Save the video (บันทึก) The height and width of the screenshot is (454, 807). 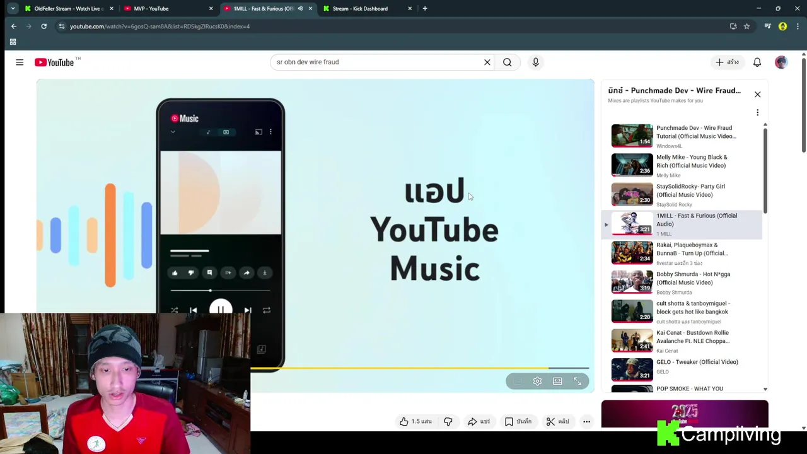[518, 421]
